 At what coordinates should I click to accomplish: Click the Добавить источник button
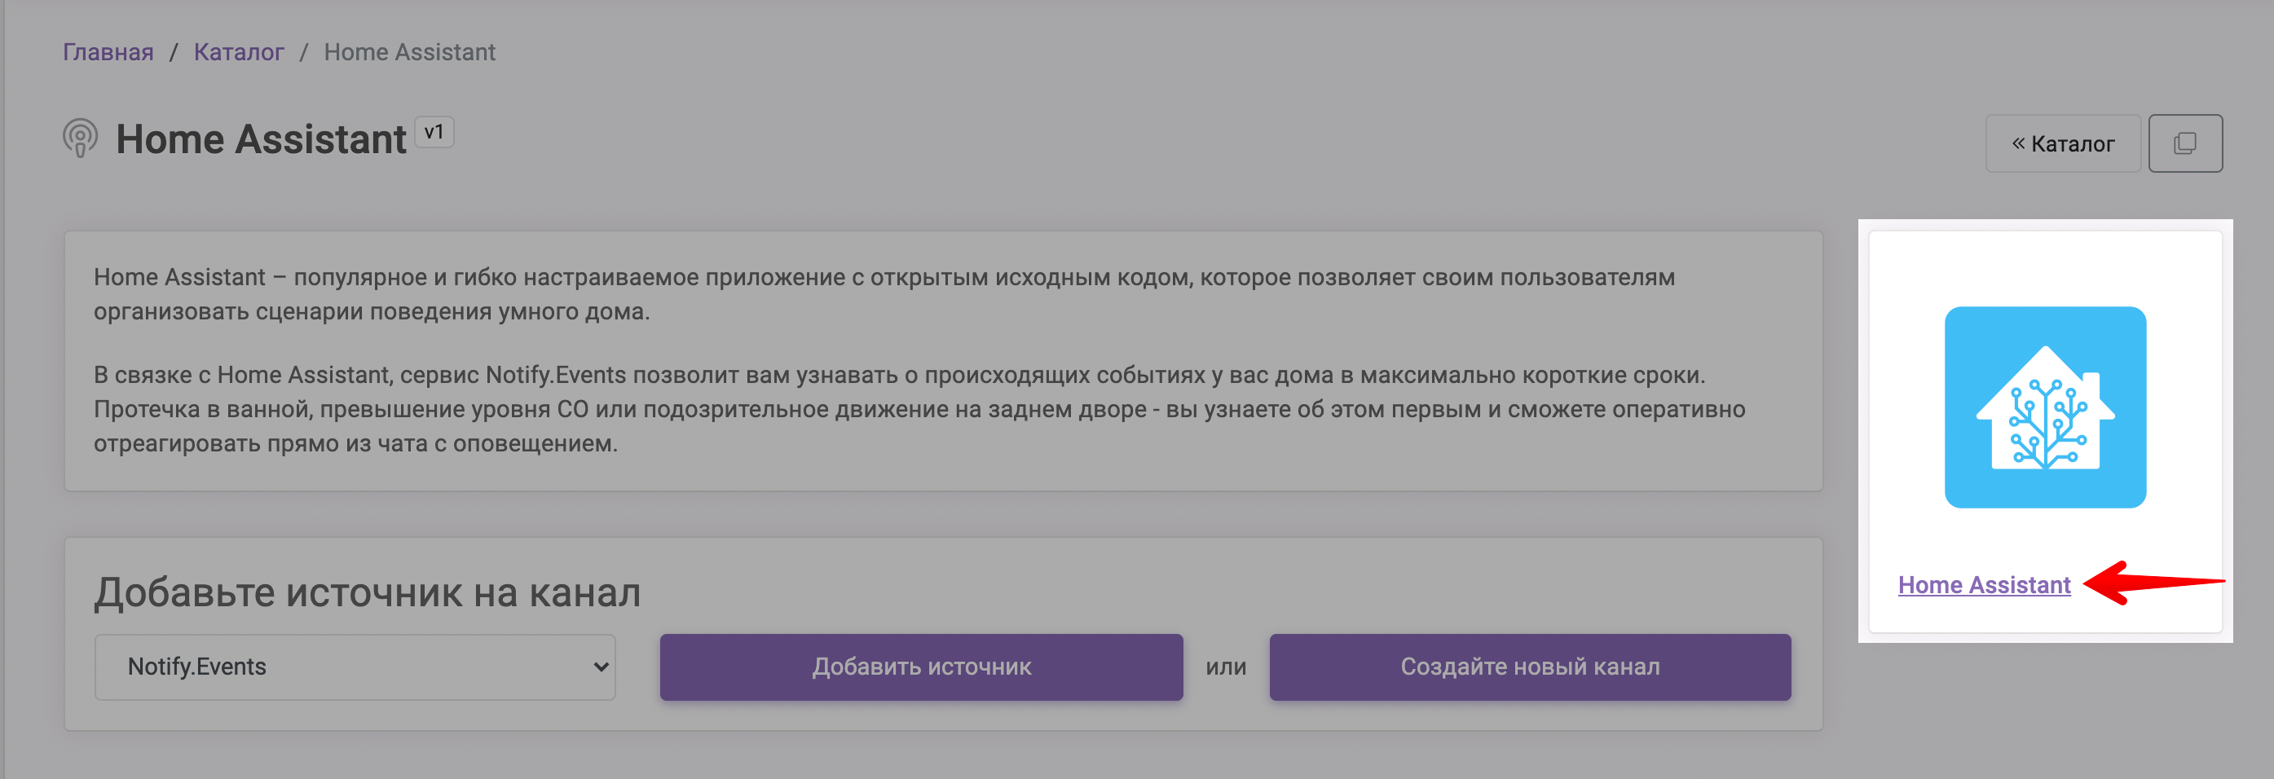922,667
